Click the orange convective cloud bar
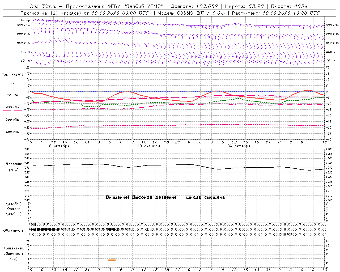The height and width of the screenshot is (272, 340). (x=112, y=260)
